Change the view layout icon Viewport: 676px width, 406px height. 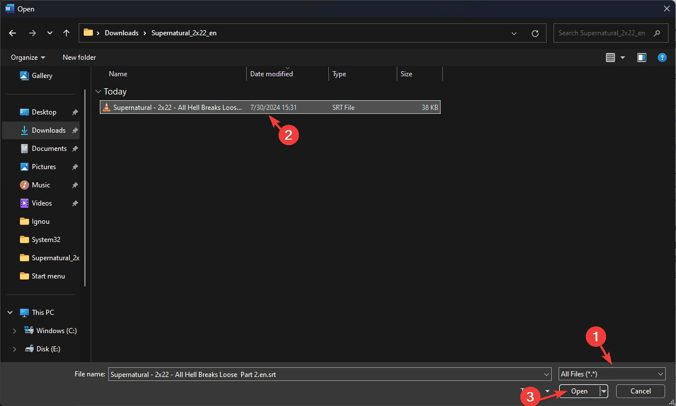pyautogui.click(x=610, y=58)
